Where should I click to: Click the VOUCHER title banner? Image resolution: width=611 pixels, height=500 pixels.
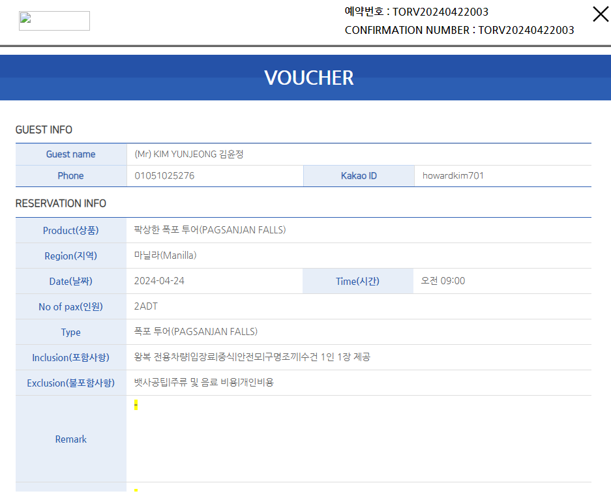[305, 78]
